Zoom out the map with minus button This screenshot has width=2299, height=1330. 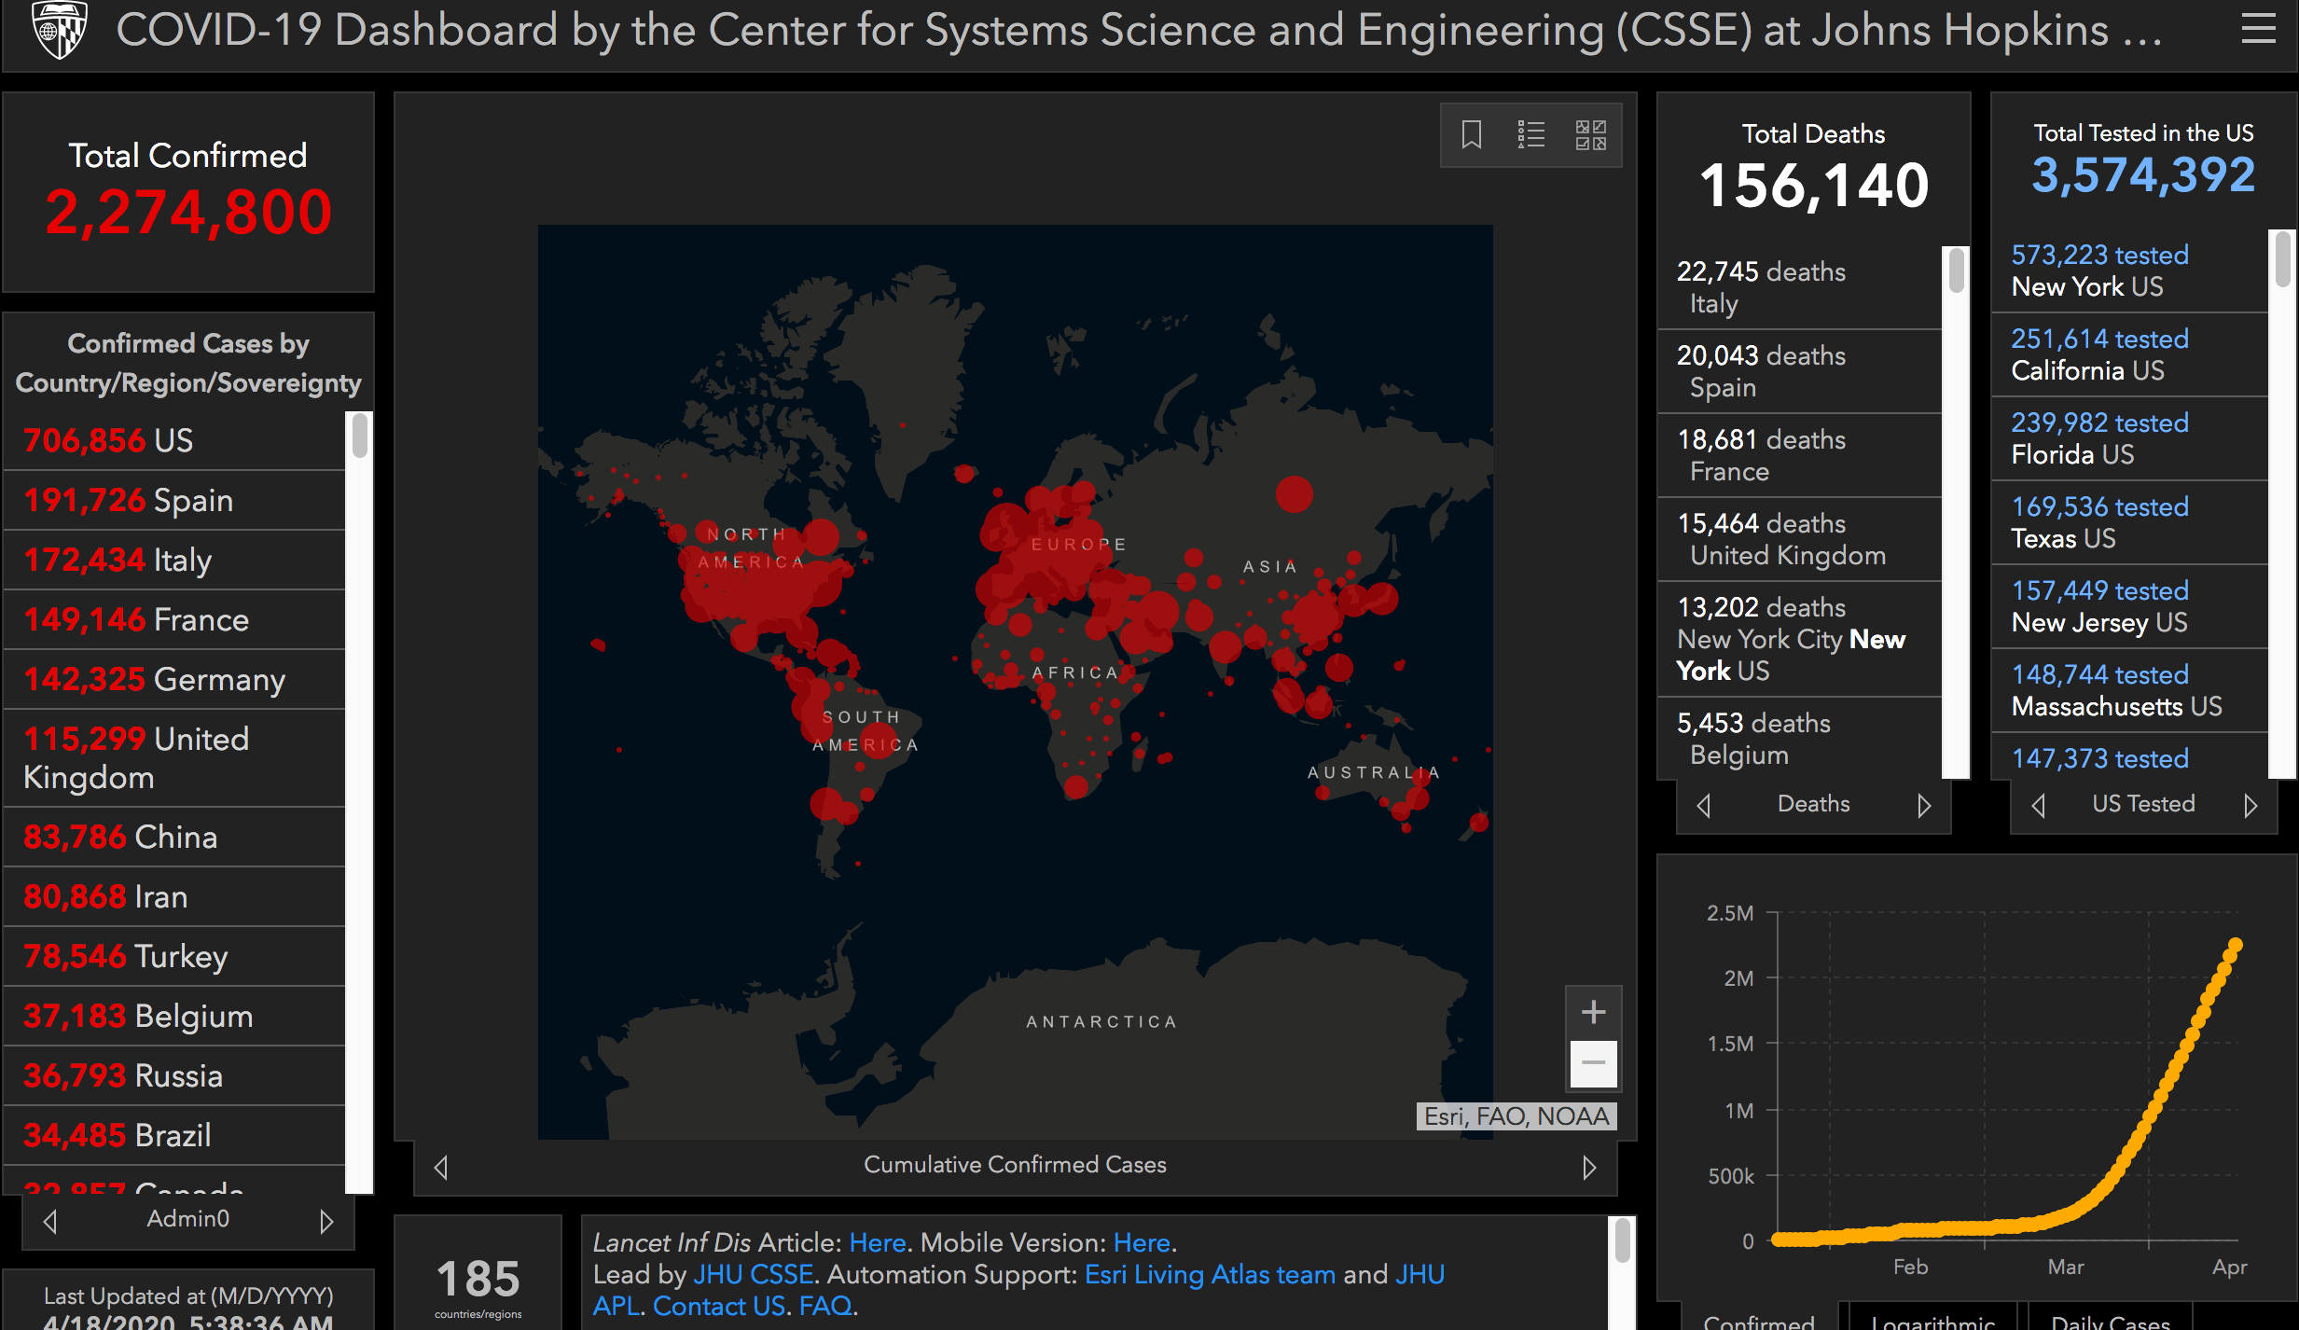(1593, 1063)
